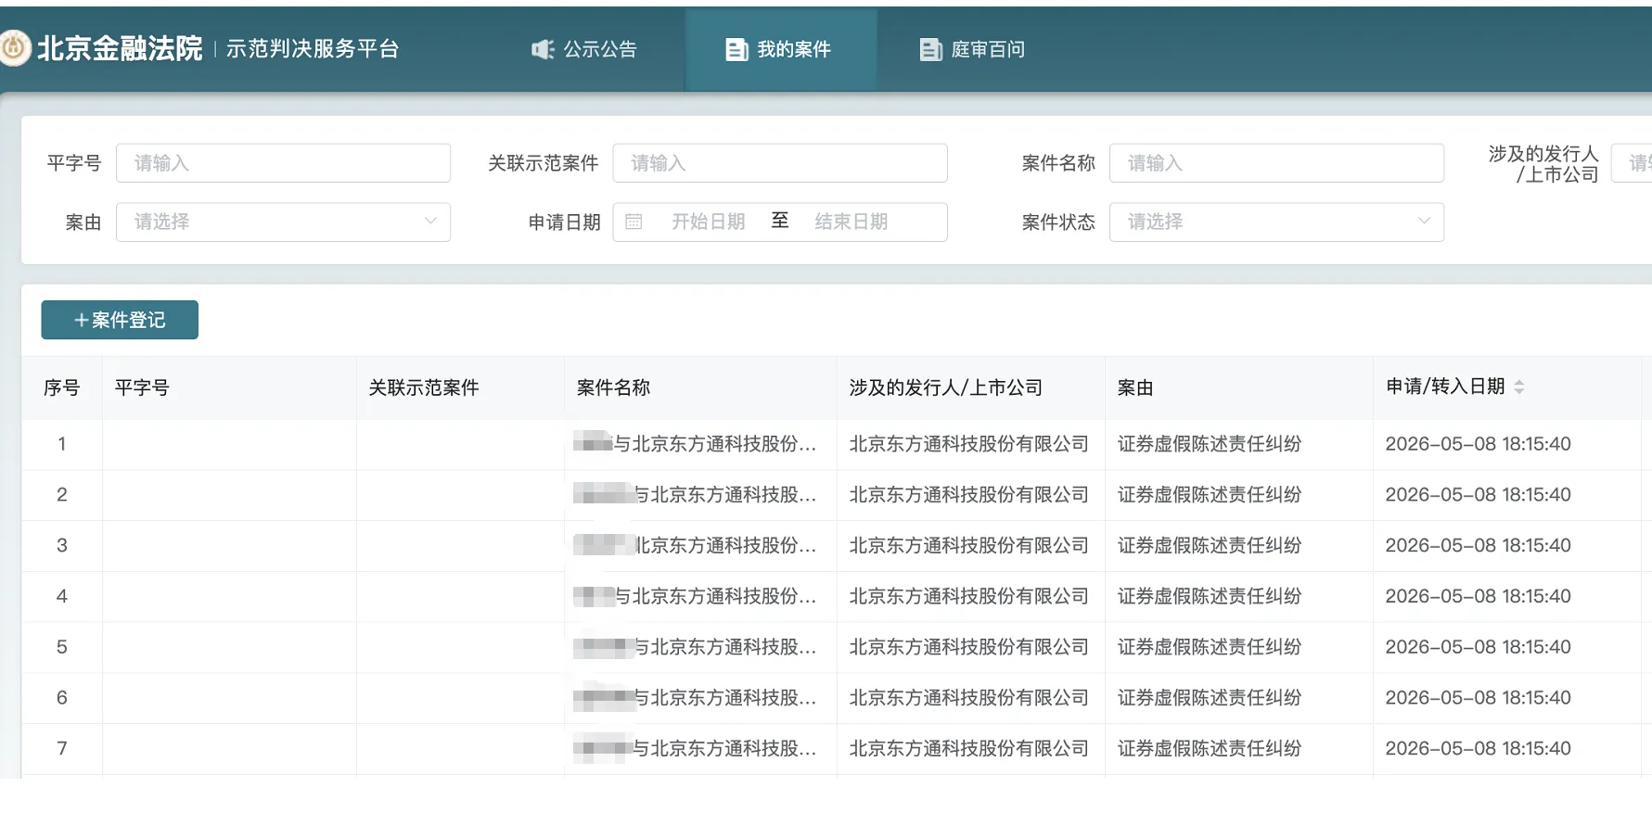This screenshot has width=1652, height=825.
Task: Click the megaphone icon beside 公示公告
Action: 543,49
